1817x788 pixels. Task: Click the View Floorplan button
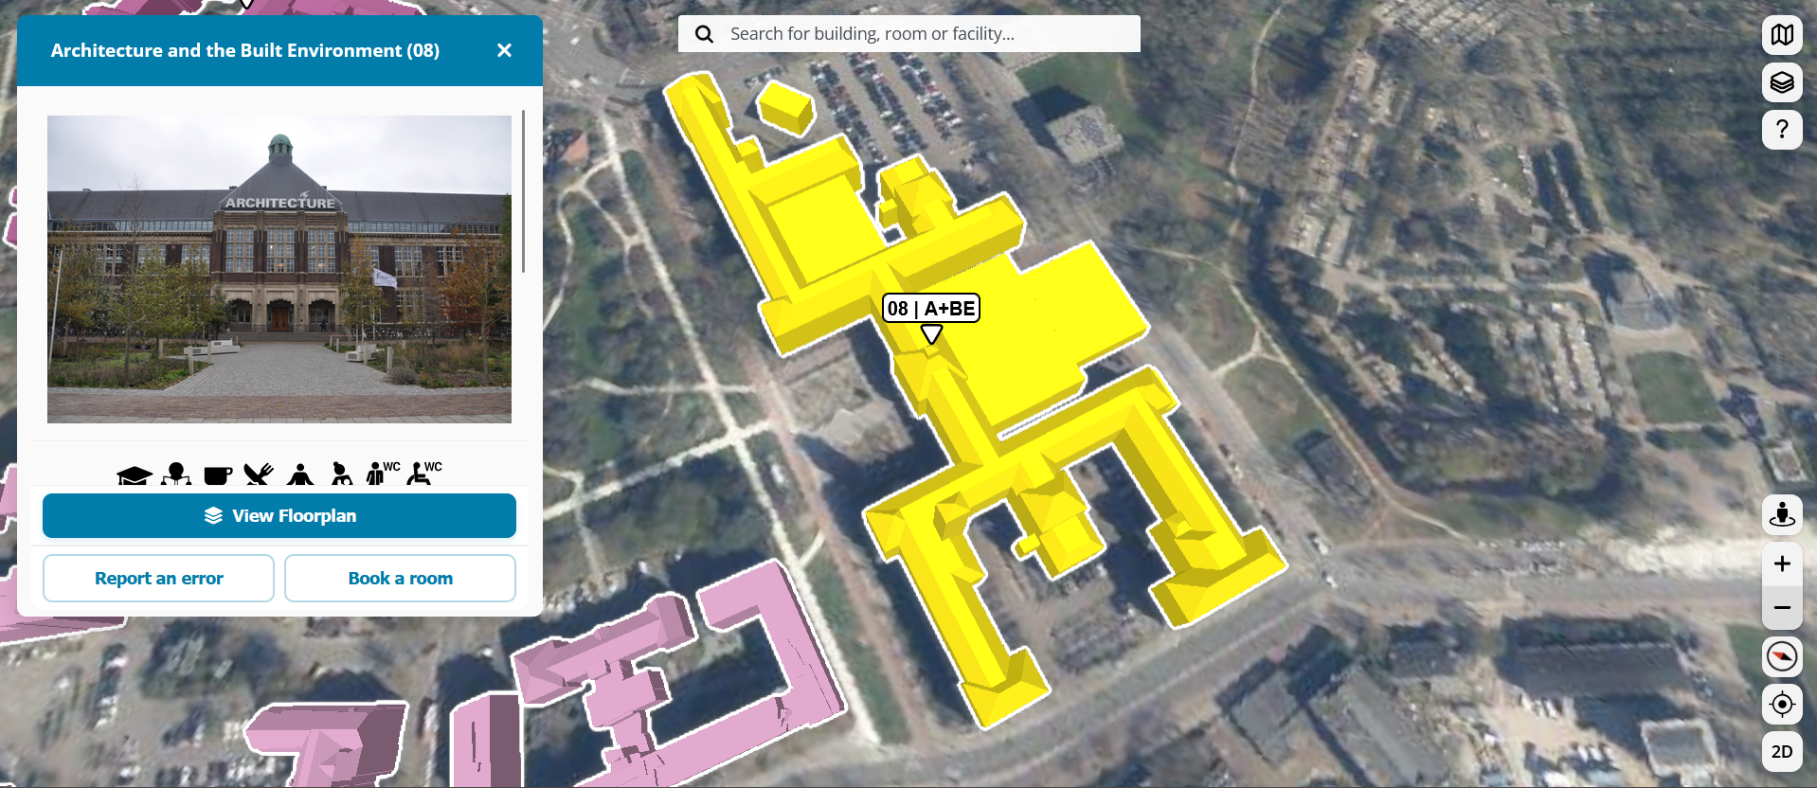(279, 515)
